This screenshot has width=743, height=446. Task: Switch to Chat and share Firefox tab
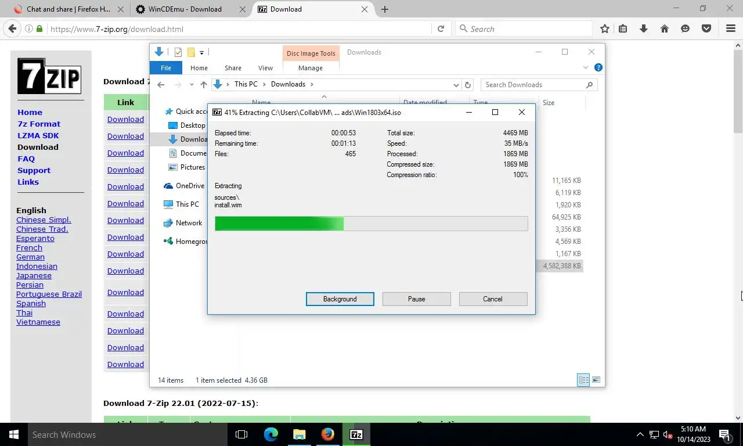click(x=69, y=9)
